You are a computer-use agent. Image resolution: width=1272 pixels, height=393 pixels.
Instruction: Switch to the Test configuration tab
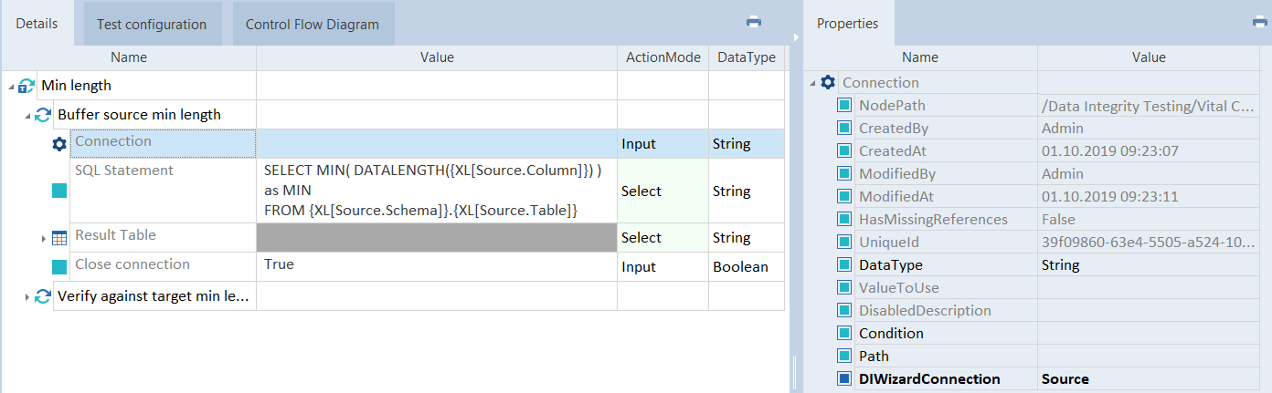(x=152, y=25)
